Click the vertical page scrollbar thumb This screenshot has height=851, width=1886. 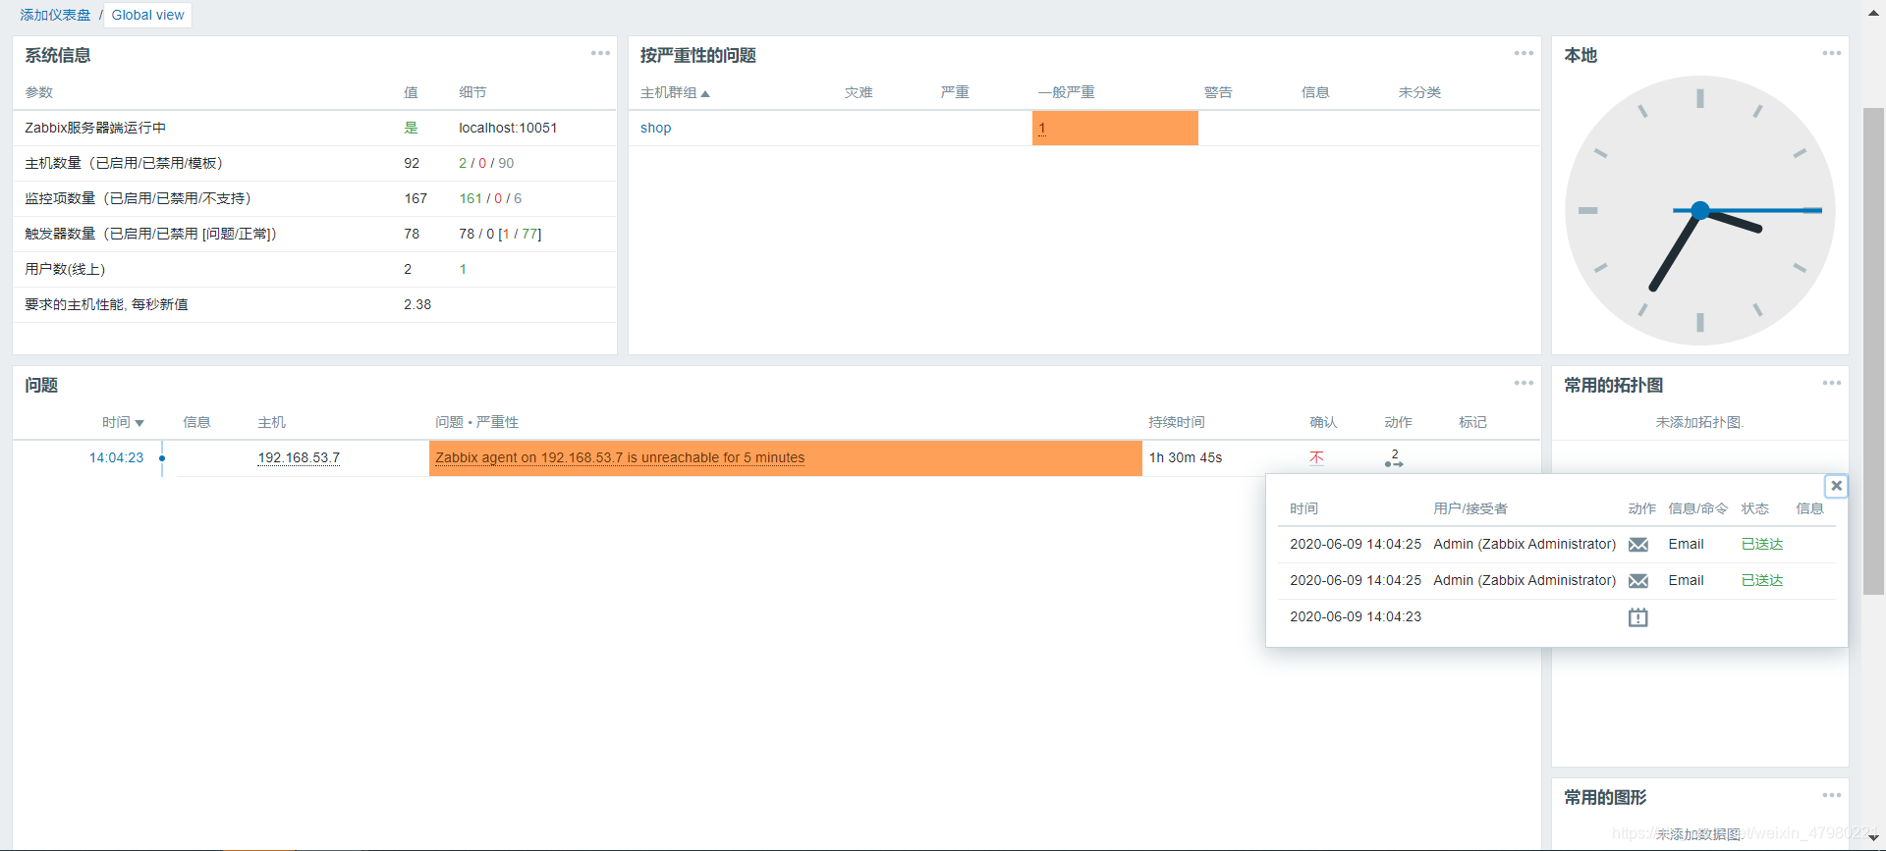pos(1873,350)
